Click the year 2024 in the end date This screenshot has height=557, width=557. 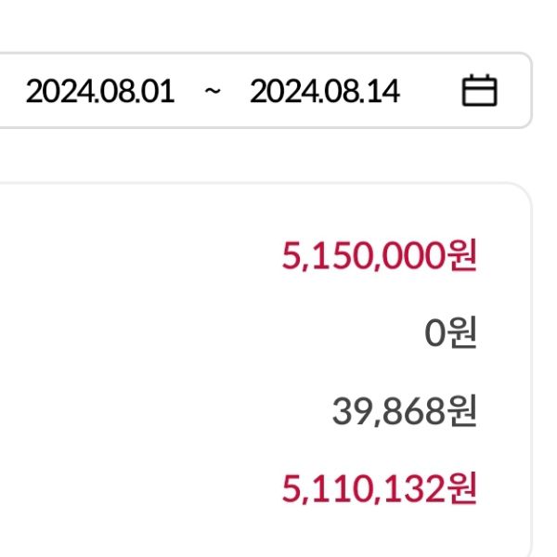click(x=279, y=92)
